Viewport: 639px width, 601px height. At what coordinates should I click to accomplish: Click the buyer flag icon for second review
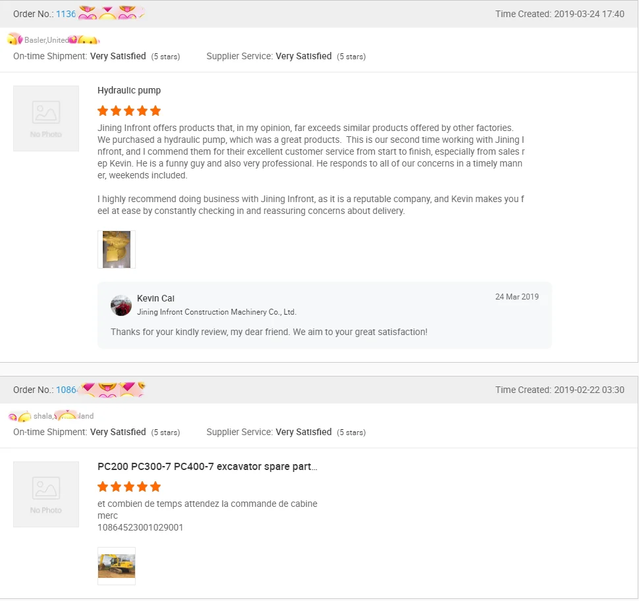pos(19,416)
